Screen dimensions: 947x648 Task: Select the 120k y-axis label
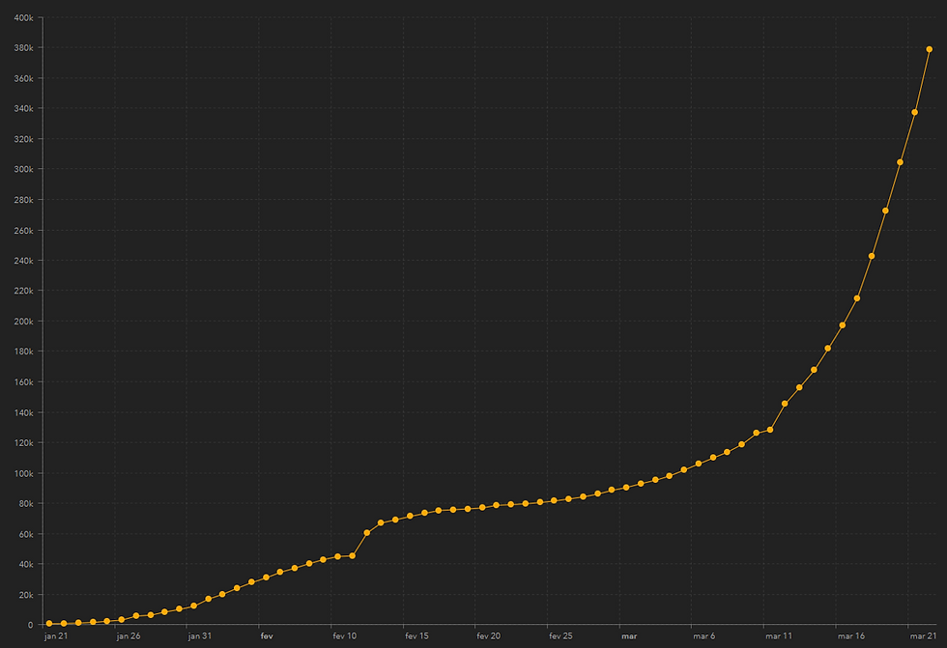[23, 443]
